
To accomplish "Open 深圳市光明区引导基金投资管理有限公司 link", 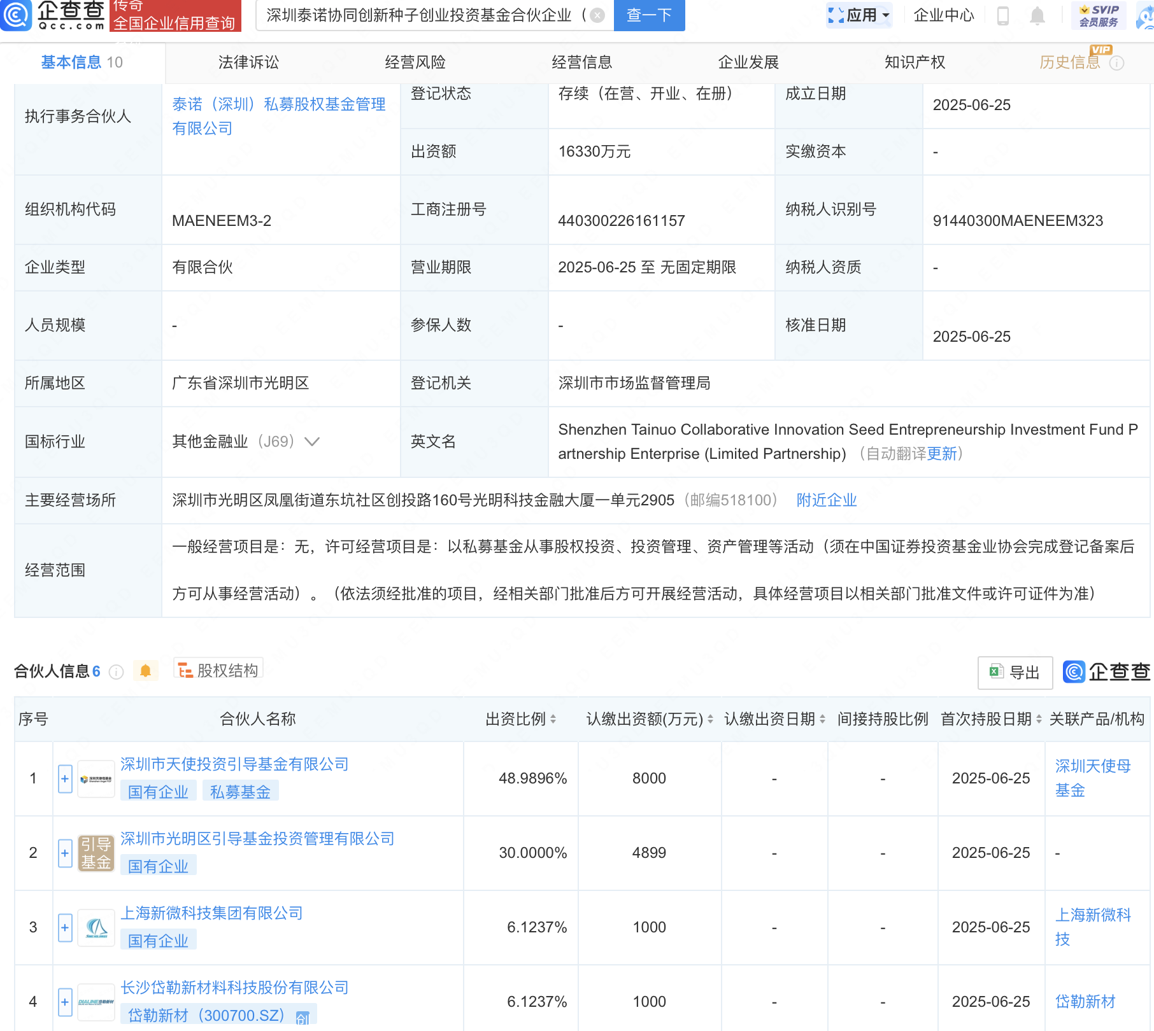I will [x=257, y=839].
